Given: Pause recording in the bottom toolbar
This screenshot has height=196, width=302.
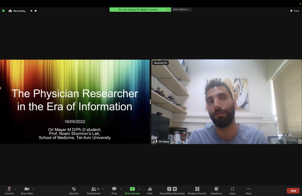Looking at the screenshot, I should pyautogui.click(x=169, y=189).
